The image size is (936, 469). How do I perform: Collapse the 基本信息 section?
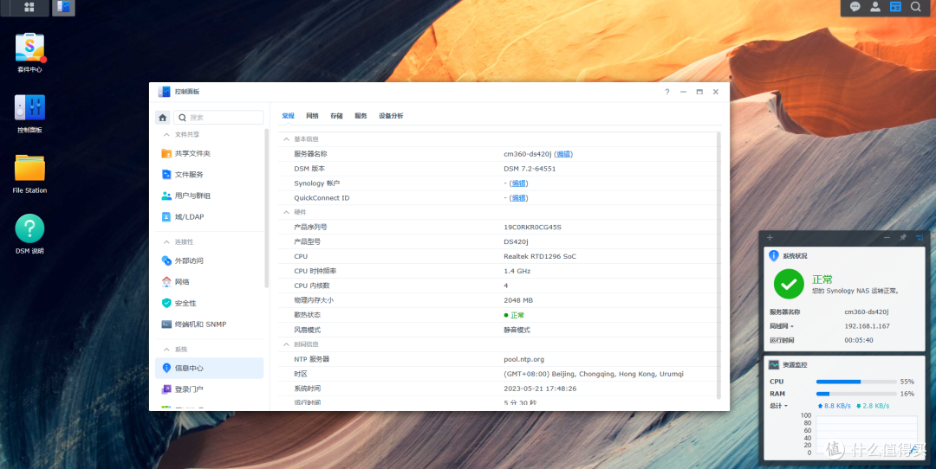click(x=286, y=138)
